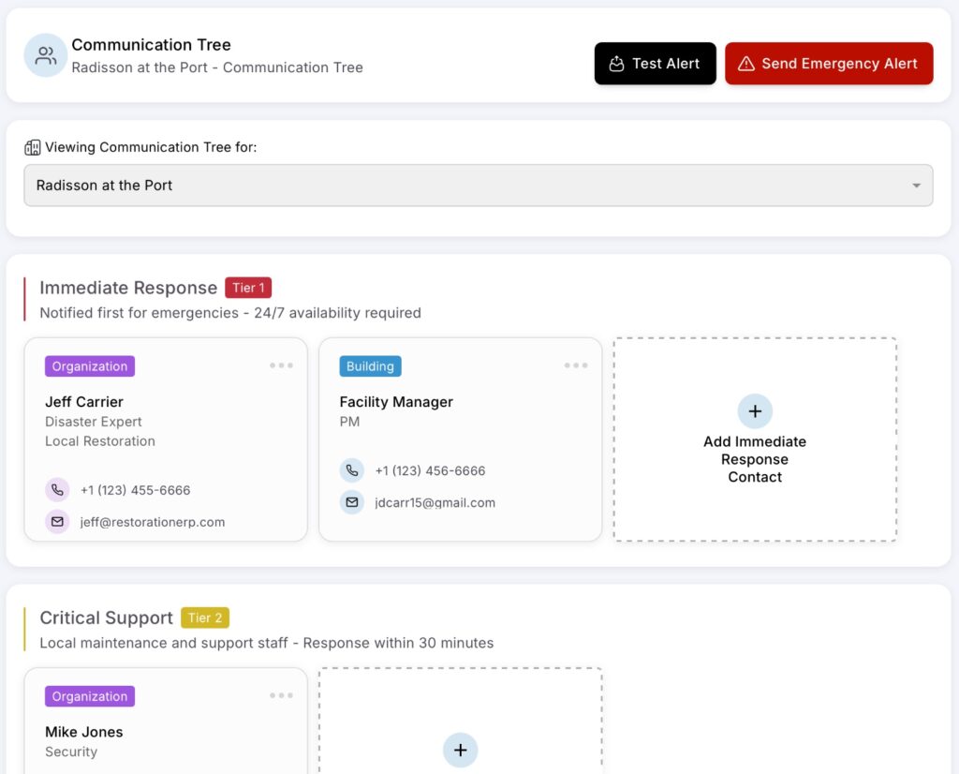The height and width of the screenshot is (774, 959).
Task: Click the Test Alert button
Action: (655, 64)
